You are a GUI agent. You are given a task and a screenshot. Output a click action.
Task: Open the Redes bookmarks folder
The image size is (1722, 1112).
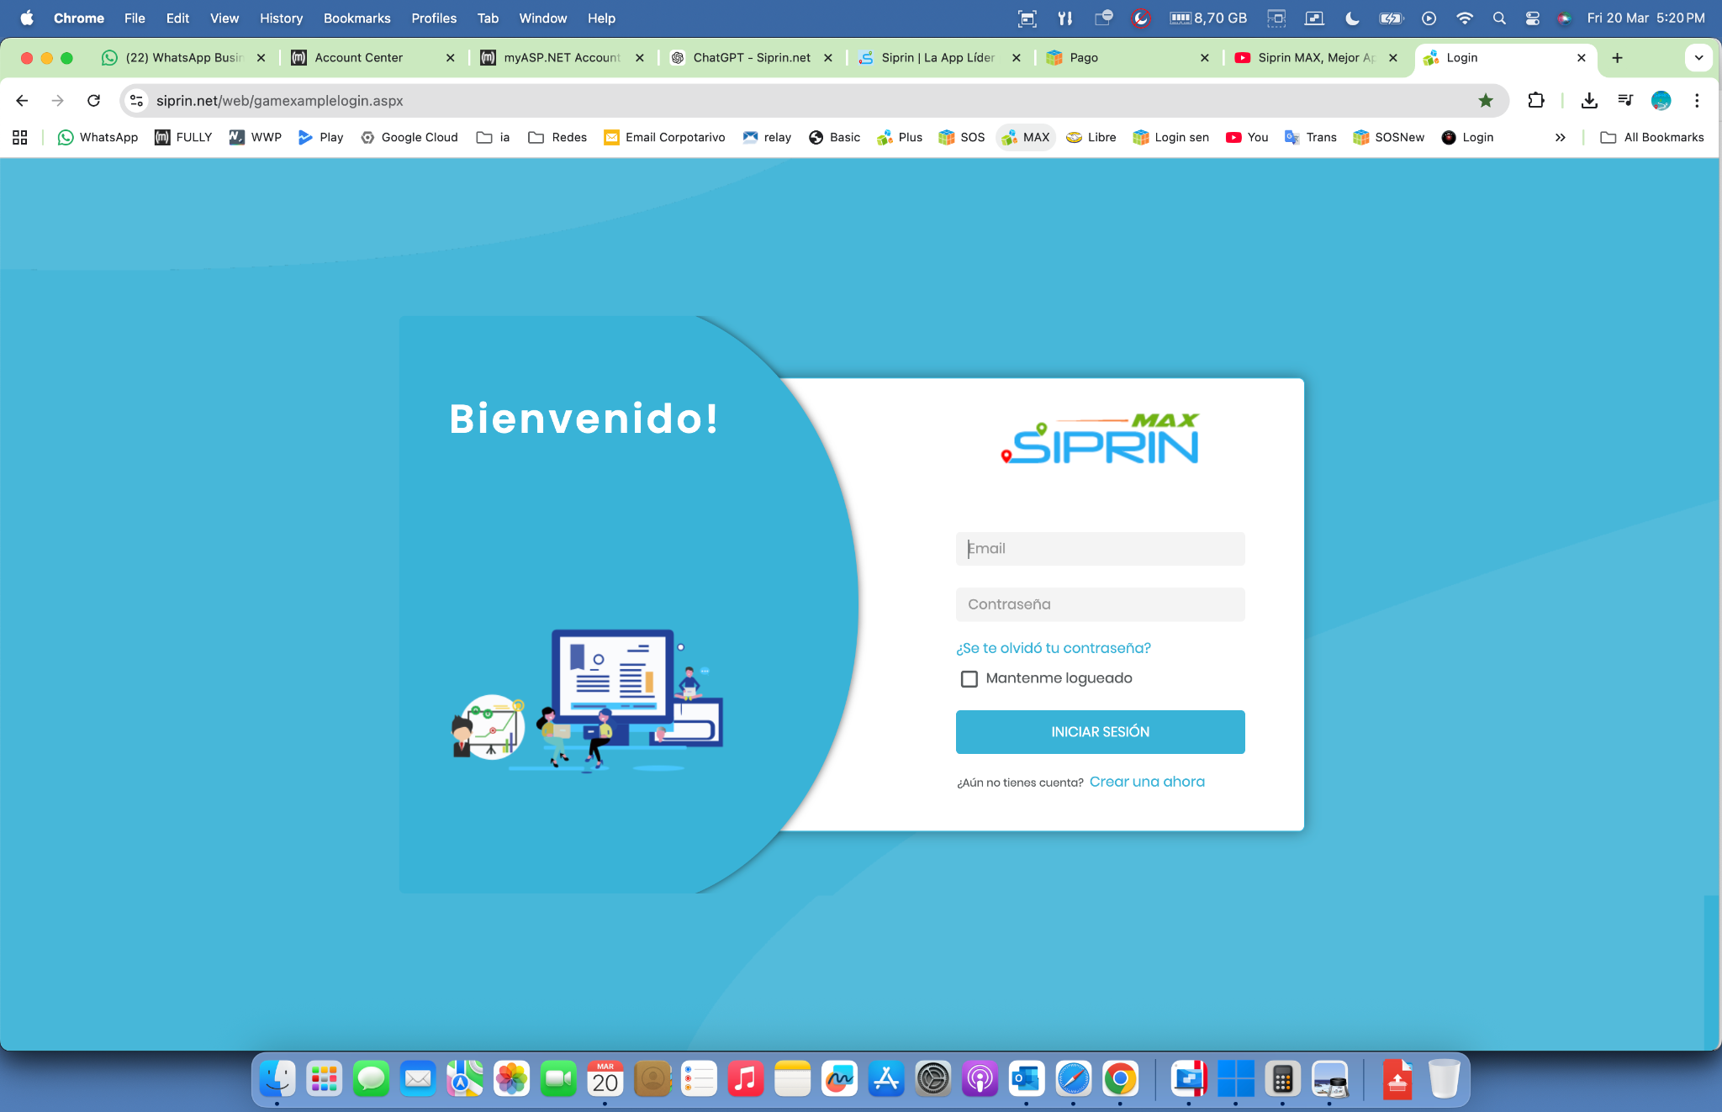(x=557, y=138)
